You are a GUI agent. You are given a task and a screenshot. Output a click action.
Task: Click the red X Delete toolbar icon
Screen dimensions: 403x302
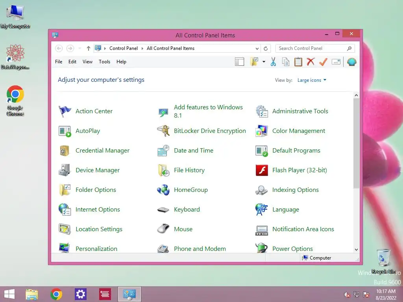(311, 62)
